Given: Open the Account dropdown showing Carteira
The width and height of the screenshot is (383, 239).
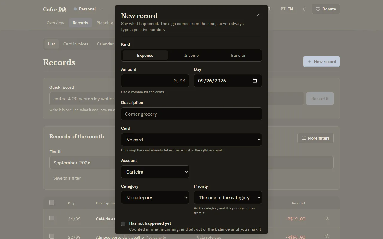Looking at the screenshot, I should point(155,172).
